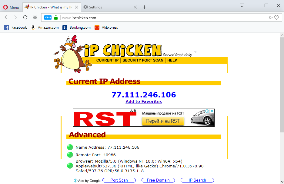Viewport: 284px width, 184px height.
Task: Close the RST ad with X icon
Action: coord(212,111)
